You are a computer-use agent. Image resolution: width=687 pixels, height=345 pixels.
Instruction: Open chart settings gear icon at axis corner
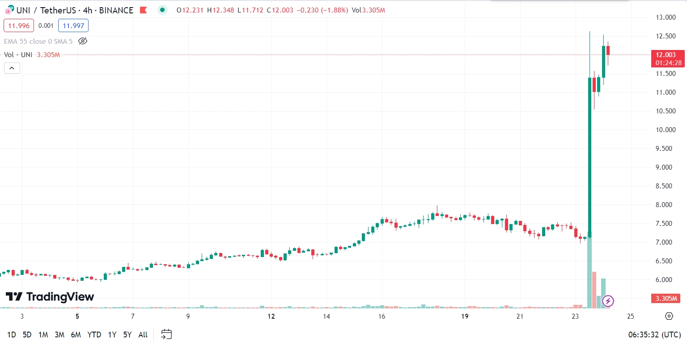(x=669, y=316)
